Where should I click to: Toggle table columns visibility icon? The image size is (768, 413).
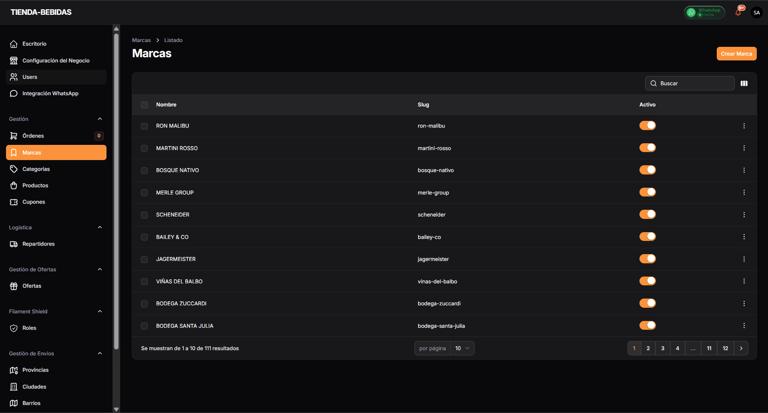(744, 83)
